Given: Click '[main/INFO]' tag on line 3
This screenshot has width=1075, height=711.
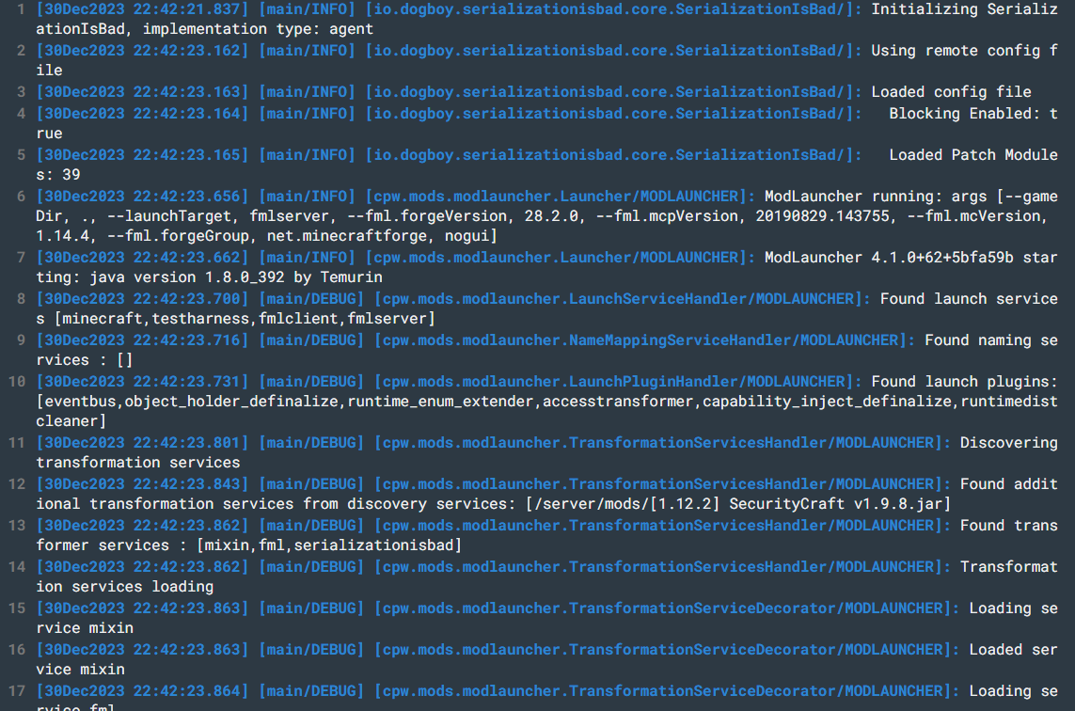Looking at the screenshot, I should [307, 92].
